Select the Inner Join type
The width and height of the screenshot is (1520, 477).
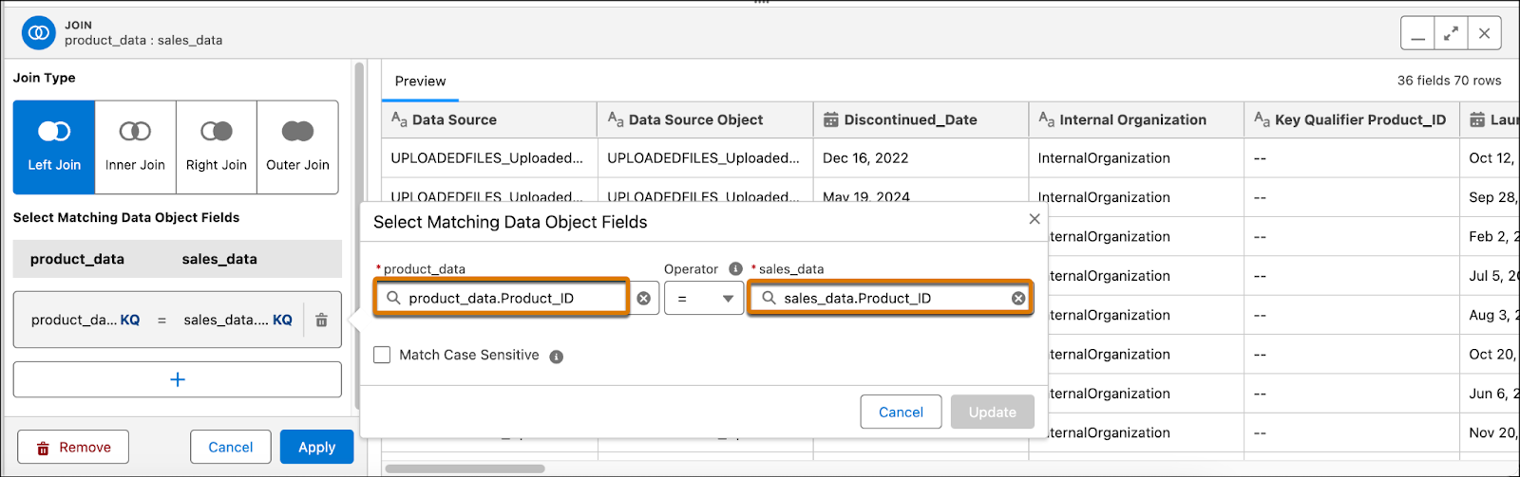tap(135, 147)
